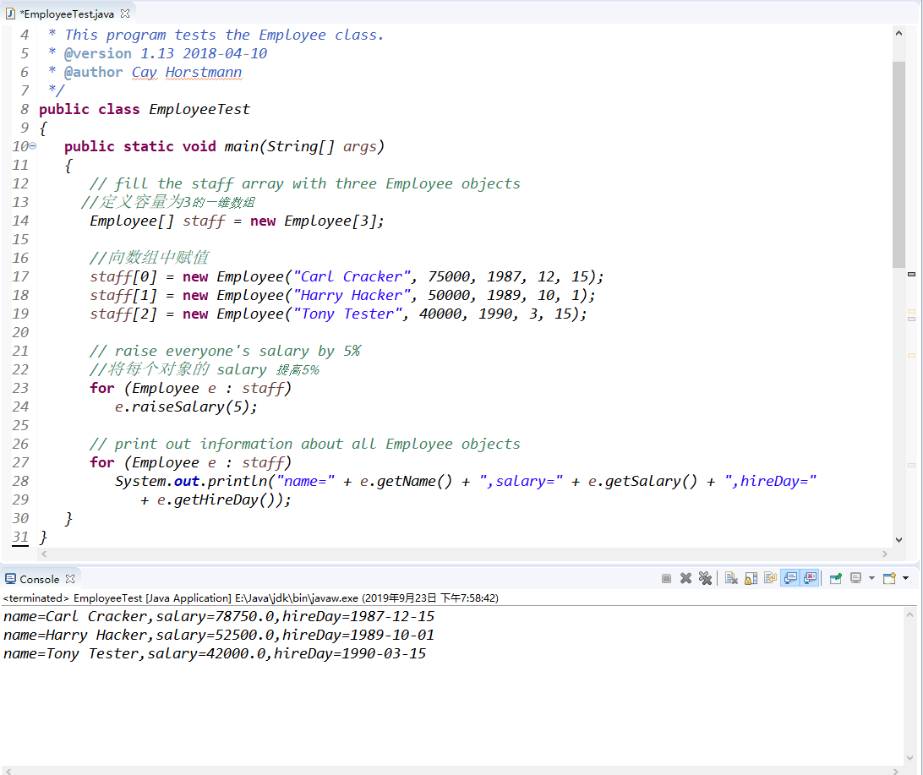
Task: Click line number 14 in the gutter
Action: pyautogui.click(x=20, y=221)
